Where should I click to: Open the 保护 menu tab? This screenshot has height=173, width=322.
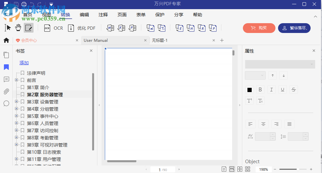pyautogui.click(x=160, y=15)
